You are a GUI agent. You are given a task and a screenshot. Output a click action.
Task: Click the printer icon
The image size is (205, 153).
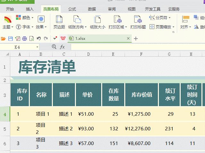[24, 39]
